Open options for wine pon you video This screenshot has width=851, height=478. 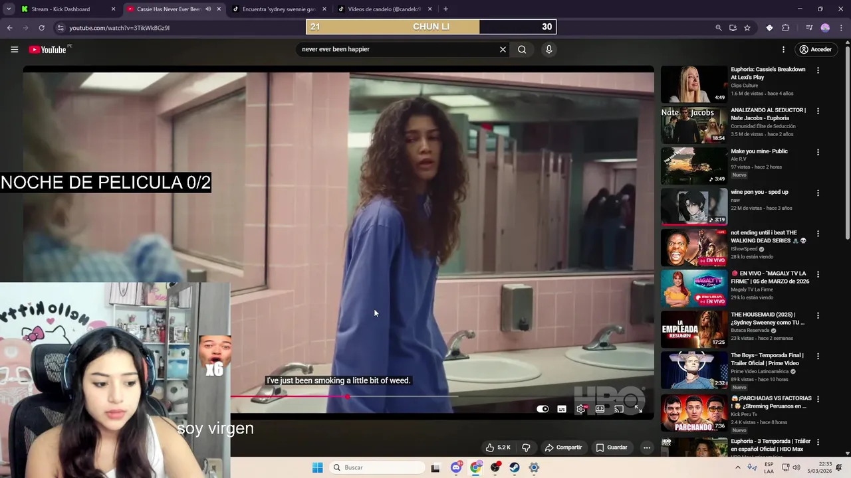click(818, 193)
